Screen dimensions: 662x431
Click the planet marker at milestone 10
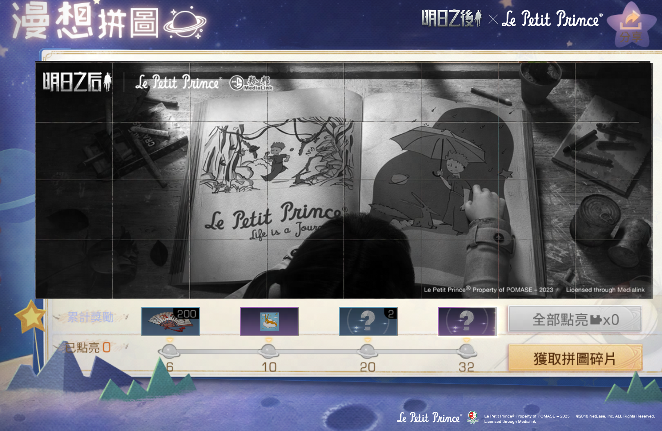coord(268,351)
